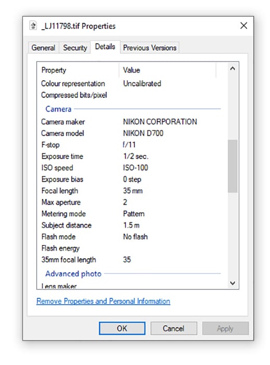Click the NIKON CORPORATION value

click(x=160, y=121)
